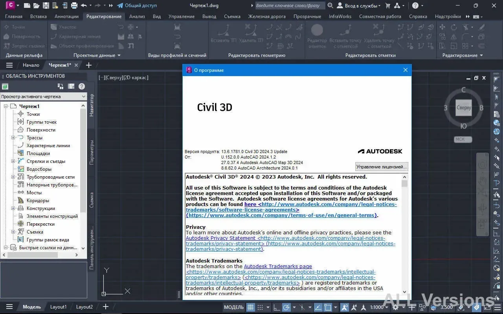Select Коридоры in the prospector tree

[x=38, y=201]
